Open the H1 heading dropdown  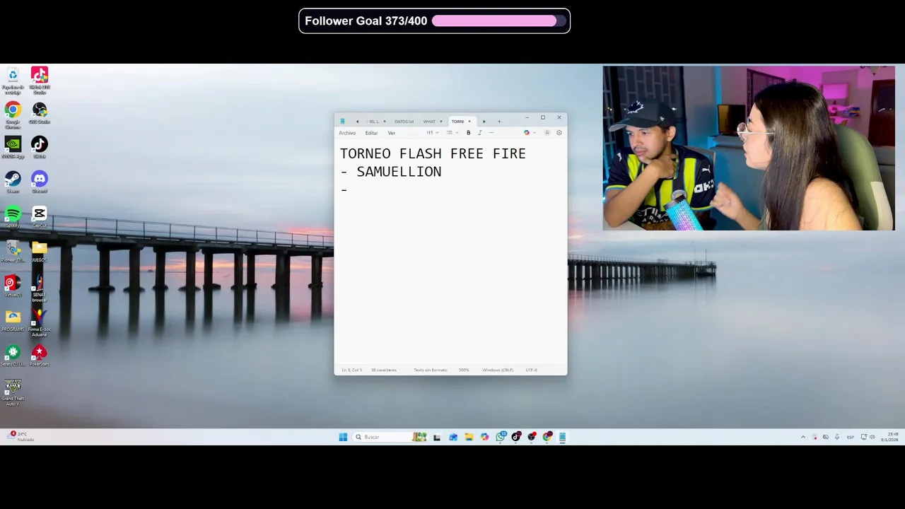[x=433, y=133]
